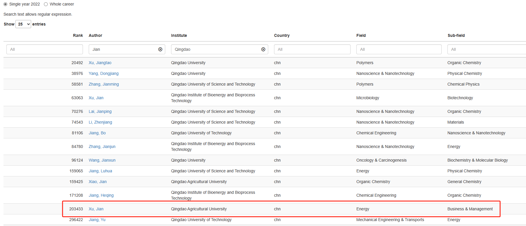Click 'Qingdao Agricultural University' in Xiao, Jian row
The image size is (526, 226).
[x=199, y=182]
